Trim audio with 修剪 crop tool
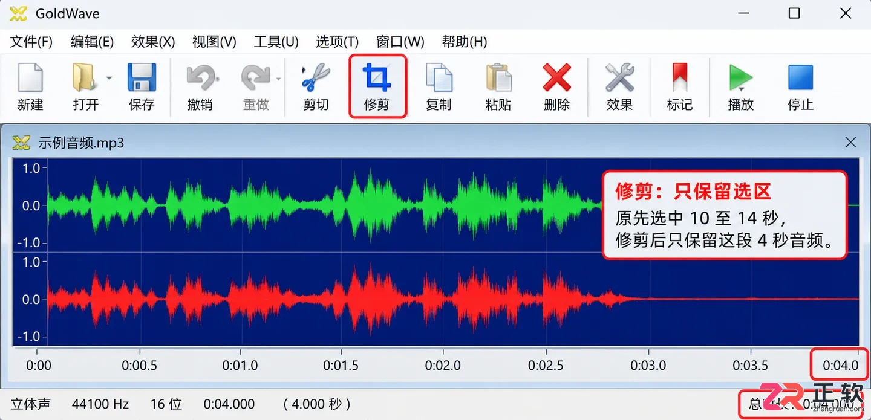 [x=377, y=86]
